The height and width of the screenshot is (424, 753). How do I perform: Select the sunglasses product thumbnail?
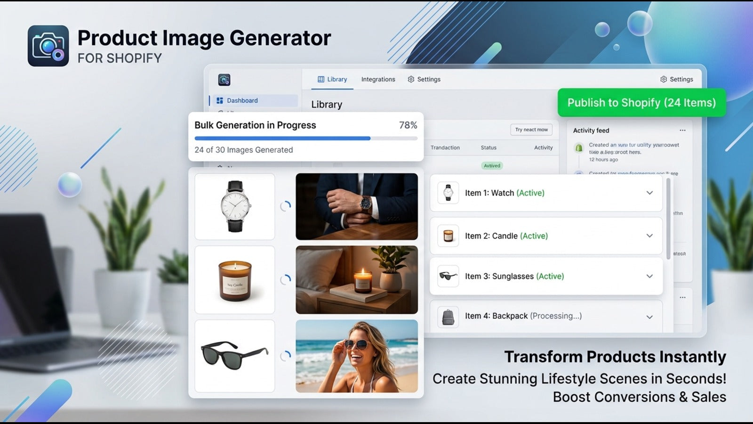pyautogui.click(x=235, y=356)
